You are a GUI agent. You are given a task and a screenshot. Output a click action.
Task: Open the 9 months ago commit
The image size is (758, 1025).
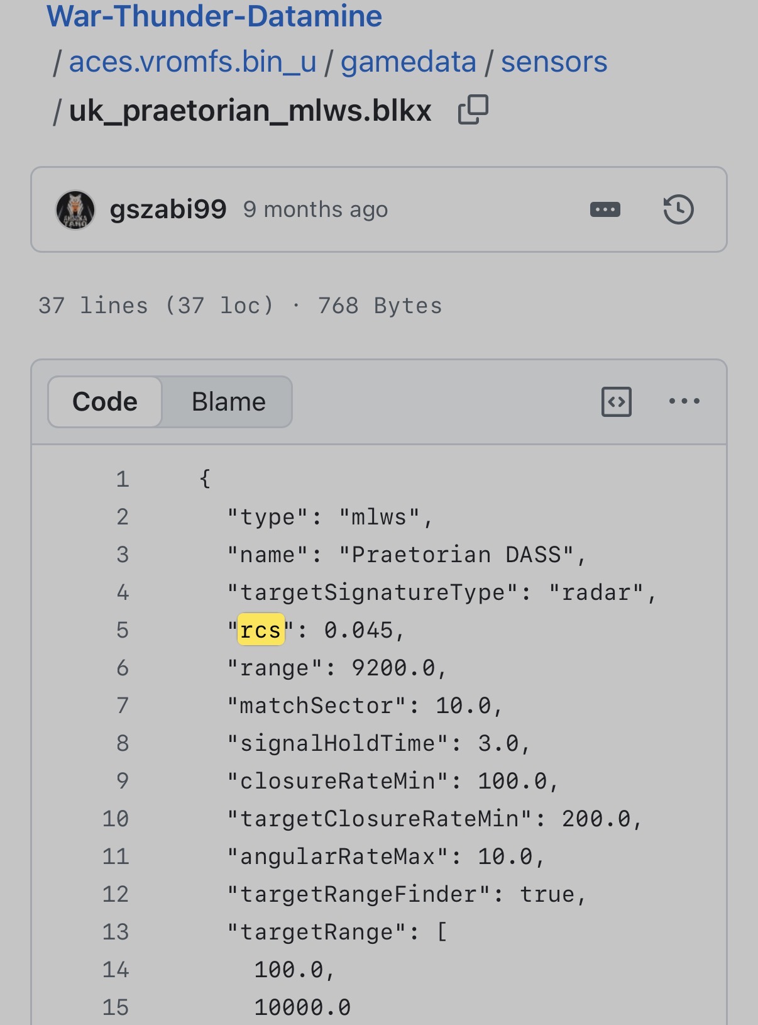(x=316, y=209)
